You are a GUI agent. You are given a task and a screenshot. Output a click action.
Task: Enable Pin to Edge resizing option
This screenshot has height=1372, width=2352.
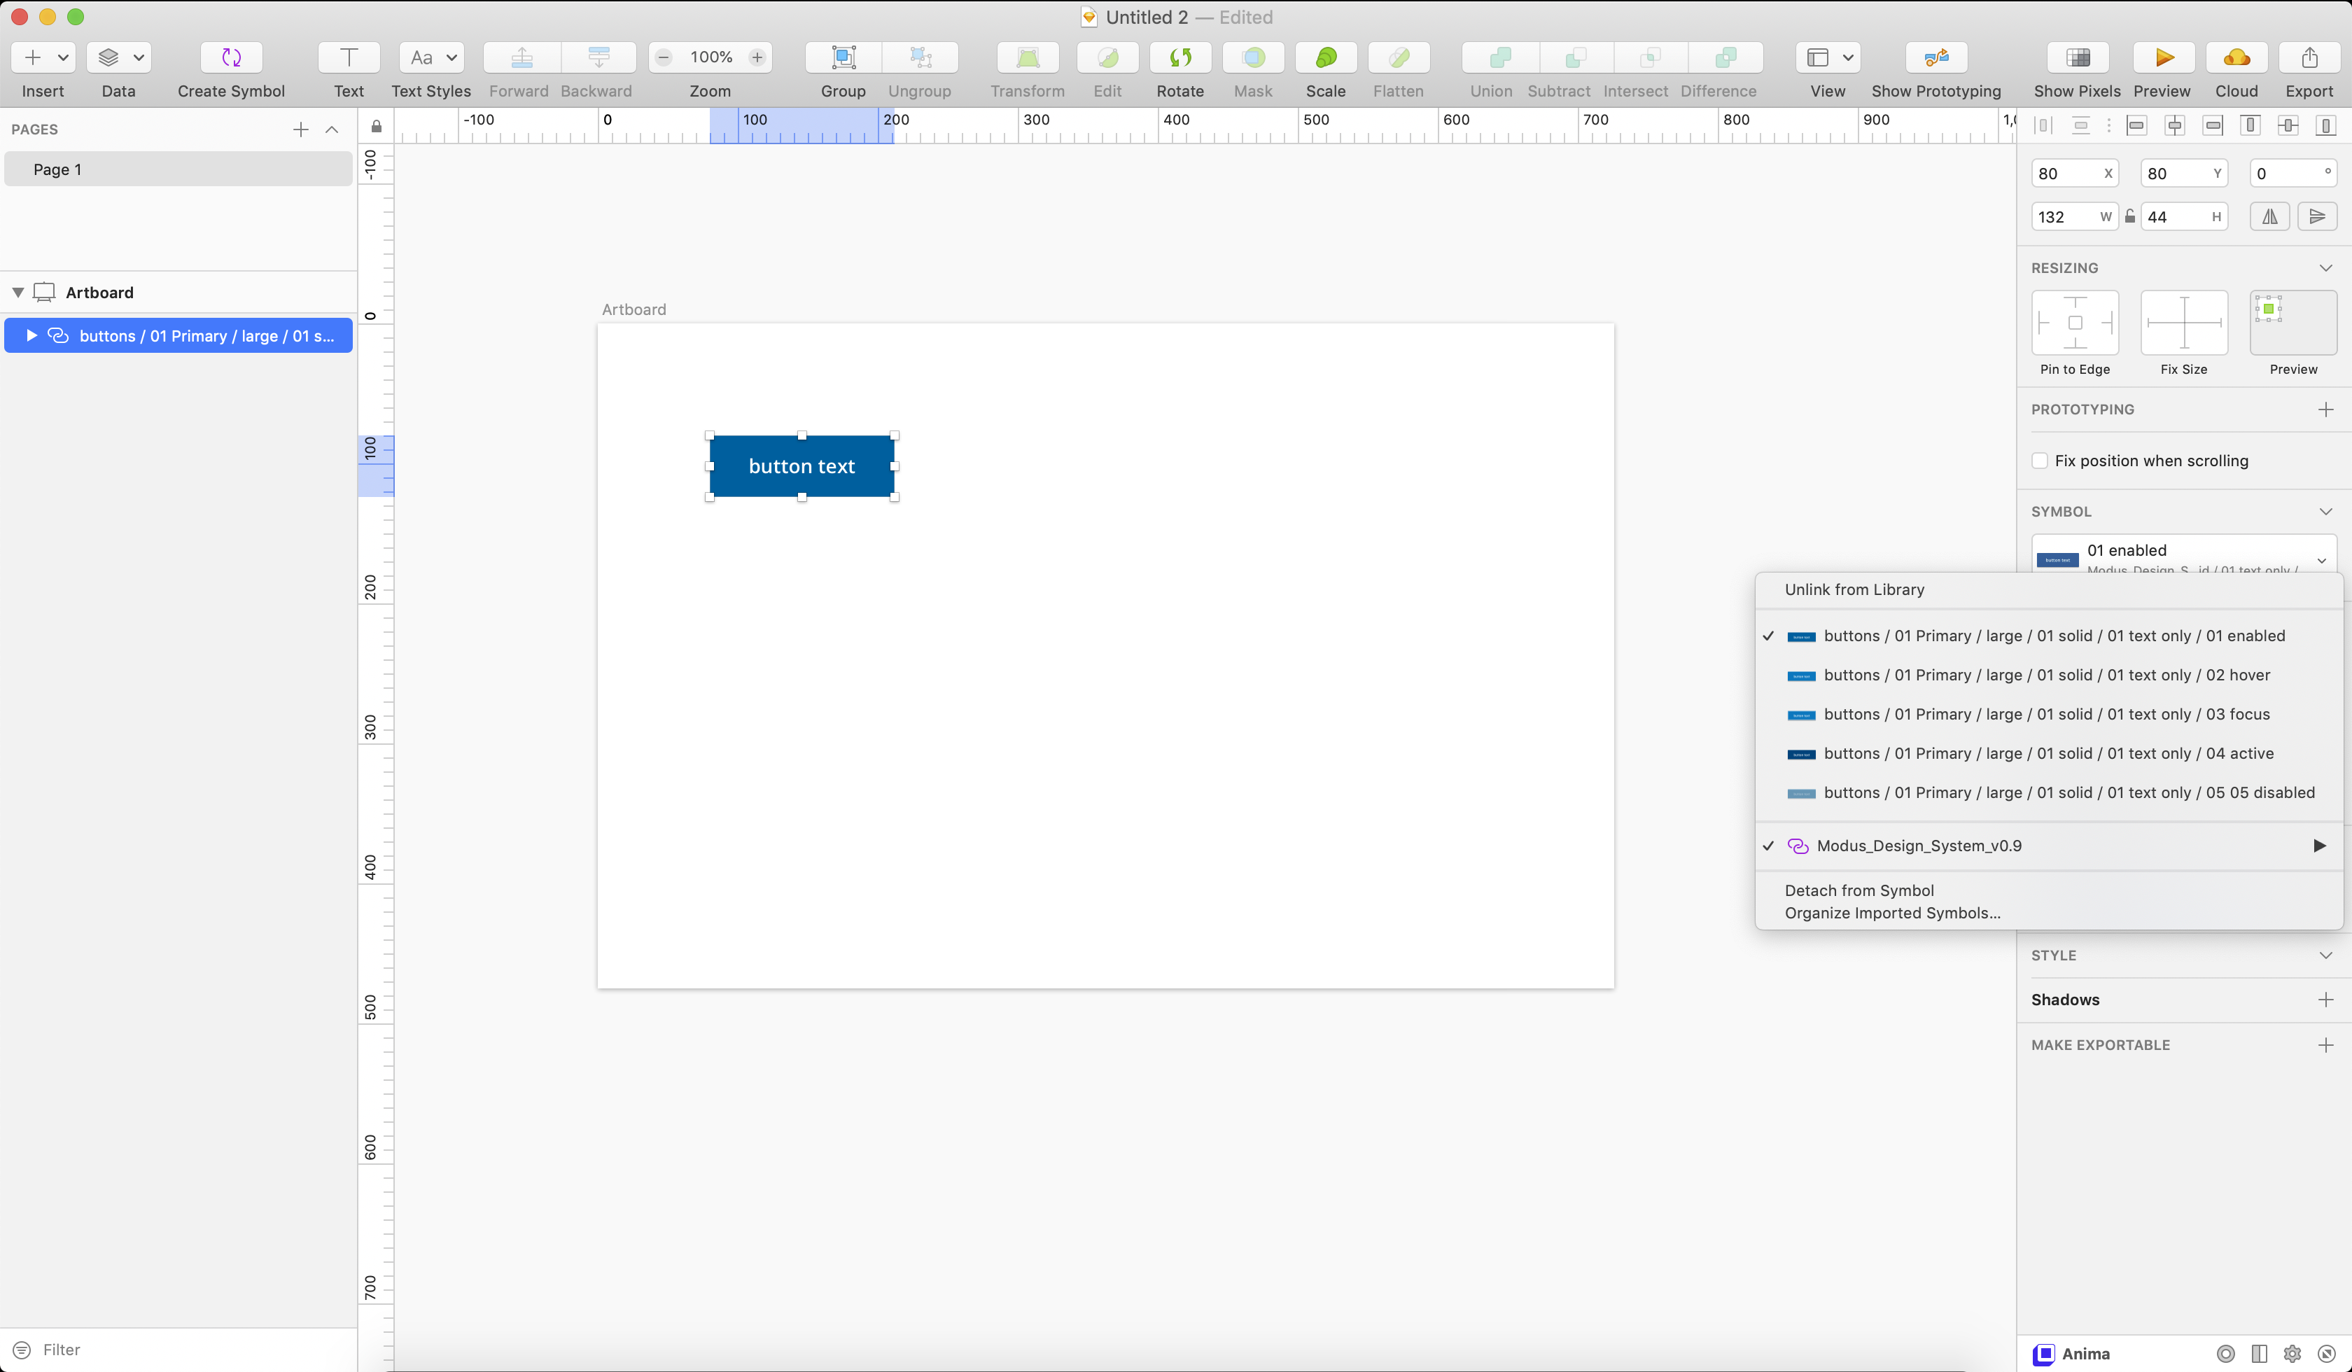(x=2076, y=322)
